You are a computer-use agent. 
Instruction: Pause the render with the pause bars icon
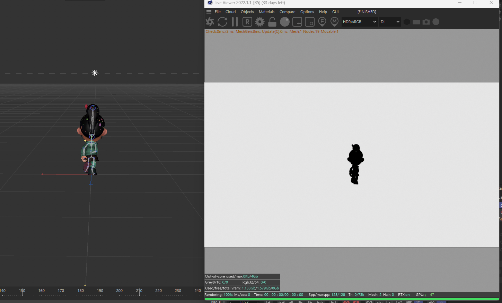click(235, 22)
